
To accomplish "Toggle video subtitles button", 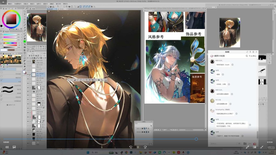I will tap(14, 147).
